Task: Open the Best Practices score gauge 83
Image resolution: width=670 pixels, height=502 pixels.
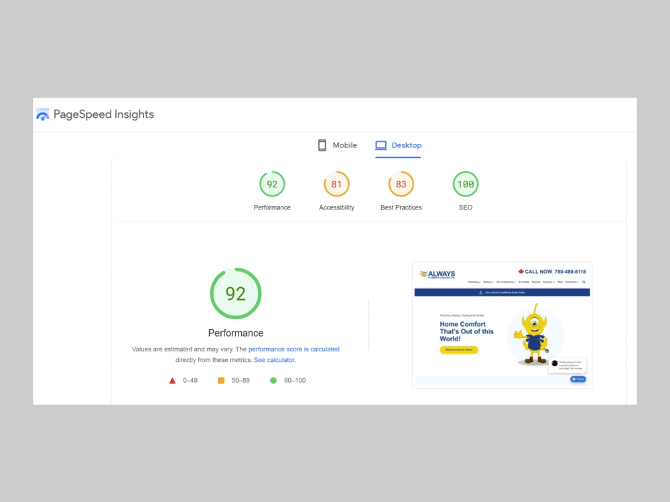Action: tap(401, 184)
